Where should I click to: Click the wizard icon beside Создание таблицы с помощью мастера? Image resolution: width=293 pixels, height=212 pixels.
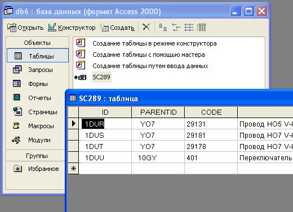tap(81, 54)
